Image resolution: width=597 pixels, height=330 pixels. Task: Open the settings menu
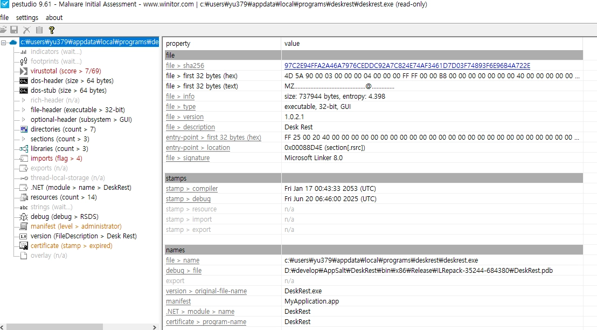tap(27, 18)
